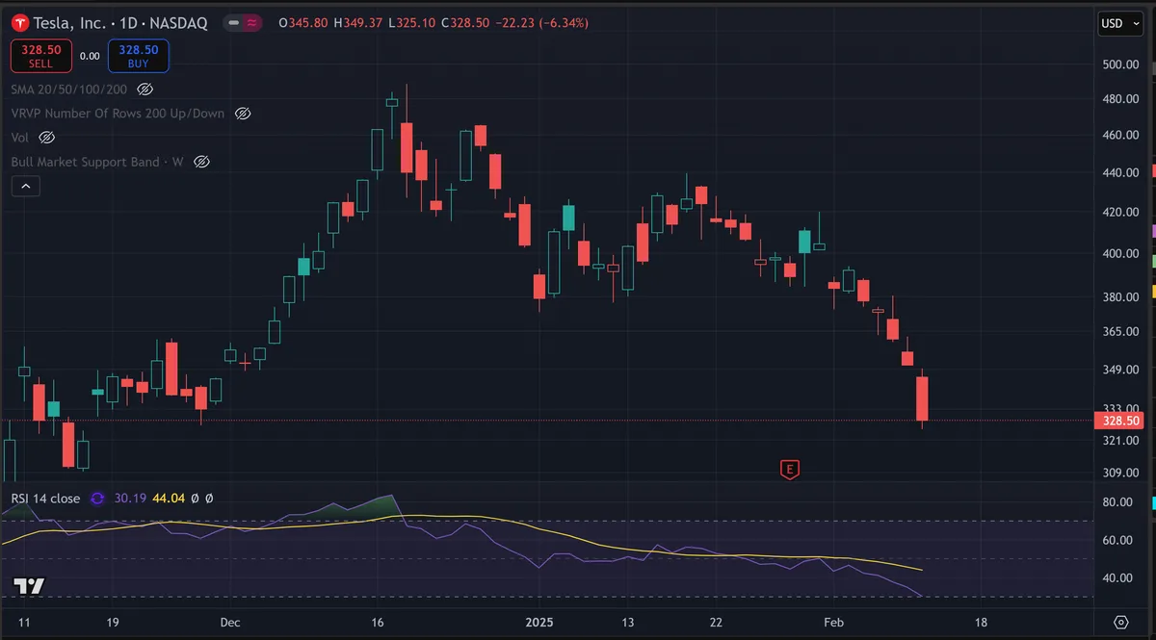This screenshot has width=1156, height=640.
Task: Click the purple marker on price scale
Action: click(x=1153, y=232)
